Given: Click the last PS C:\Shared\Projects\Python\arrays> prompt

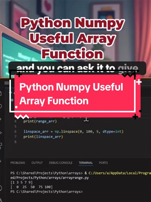Looking at the screenshot, I should (x=47, y=192).
